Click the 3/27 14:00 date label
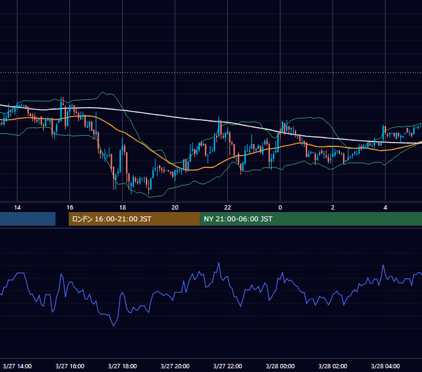Image resolution: width=422 pixels, height=372 pixels. [x=17, y=366]
